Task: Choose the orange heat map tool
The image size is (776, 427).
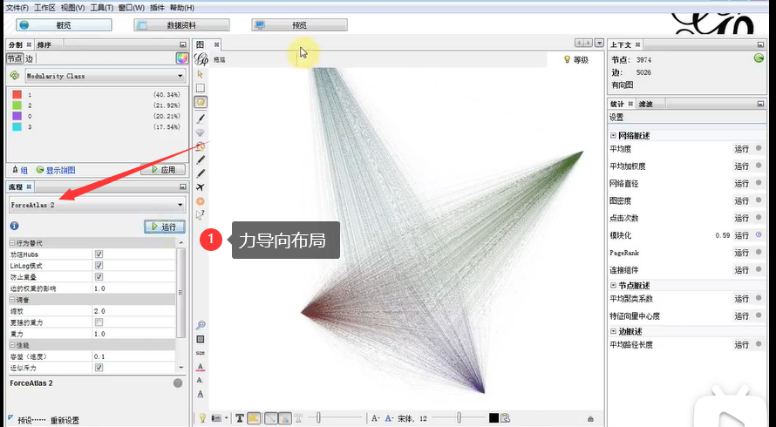Action: (200, 201)
